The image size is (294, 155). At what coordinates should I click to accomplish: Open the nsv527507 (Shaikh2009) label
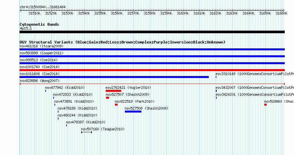(x=128, y=94)
